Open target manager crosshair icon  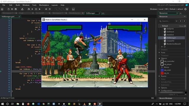click(x=185, y=9)
